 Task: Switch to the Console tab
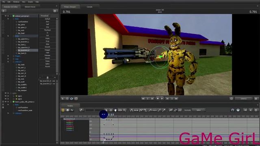[x=89, y=7]
